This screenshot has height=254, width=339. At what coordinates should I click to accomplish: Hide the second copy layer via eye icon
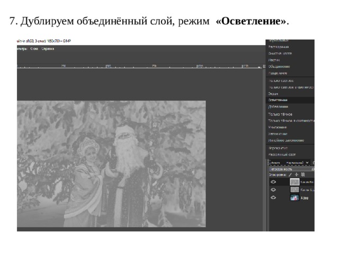(273, 189)
